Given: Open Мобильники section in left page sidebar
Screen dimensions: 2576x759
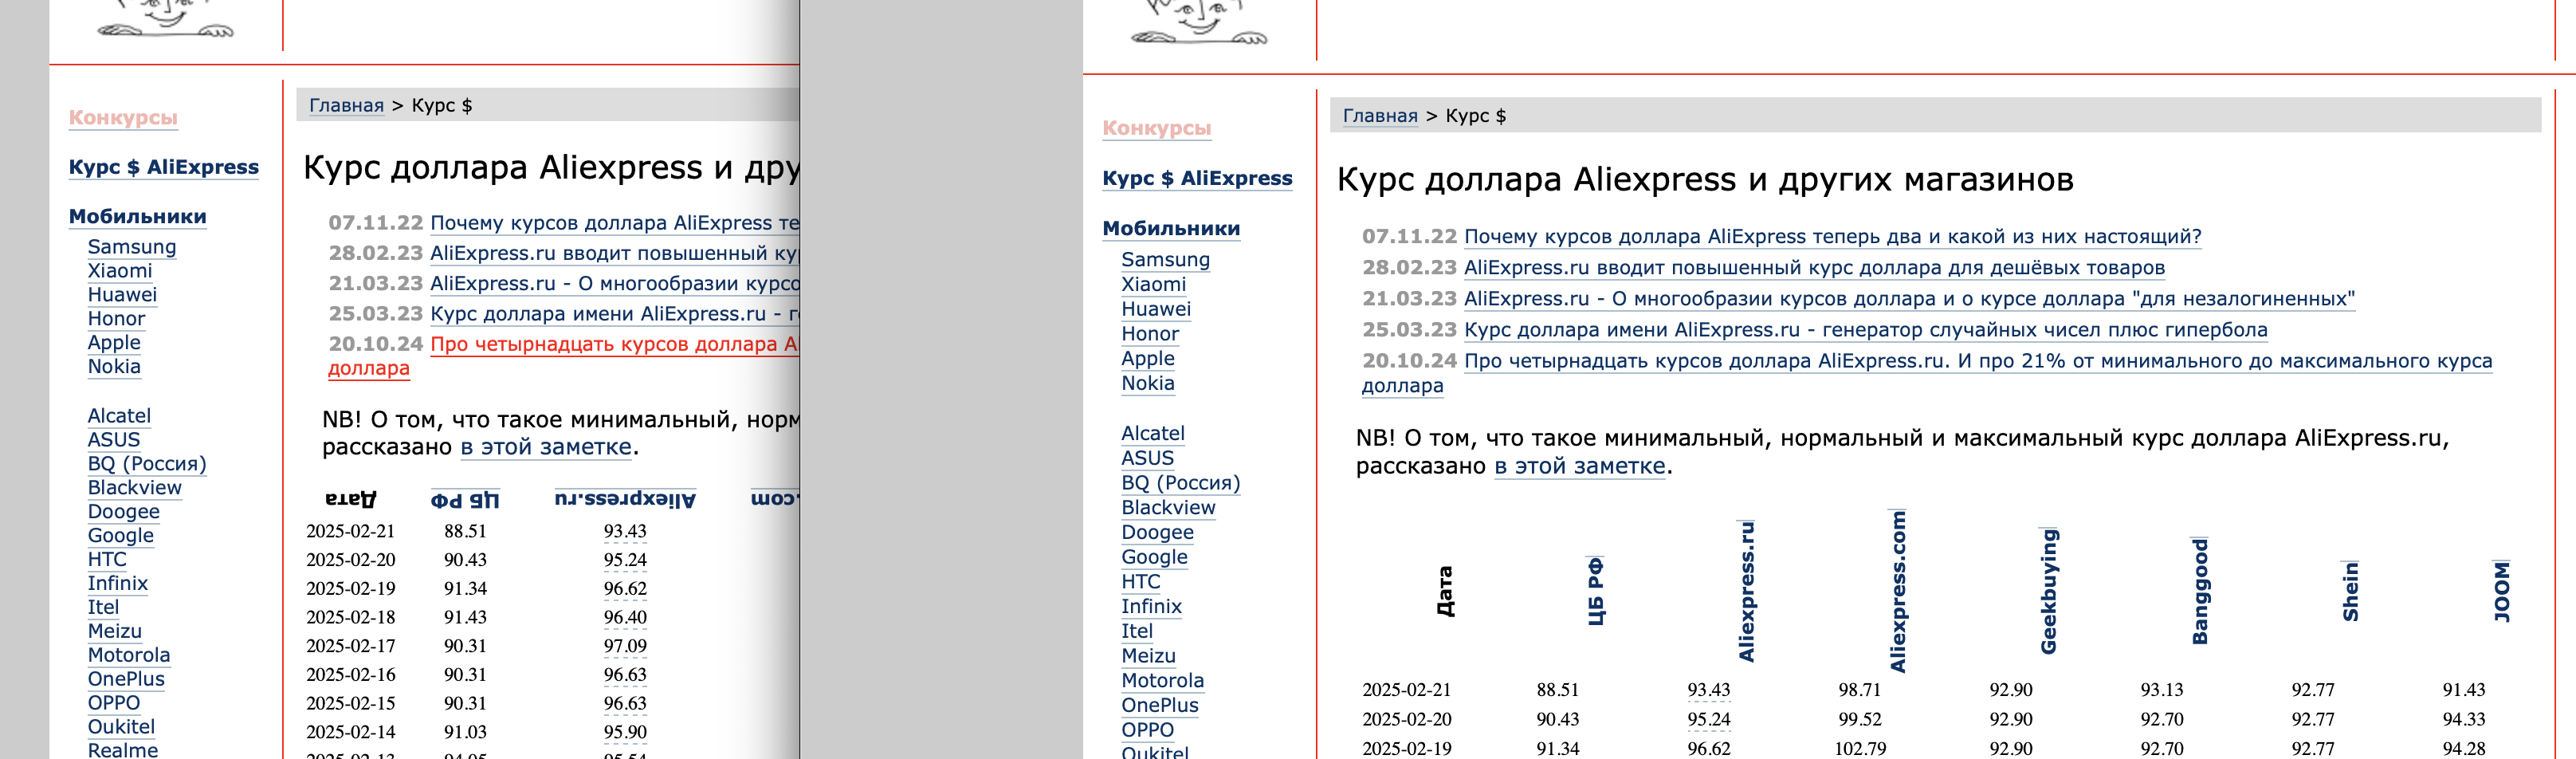Looking at the screenshot, I should tap(138, 216).
